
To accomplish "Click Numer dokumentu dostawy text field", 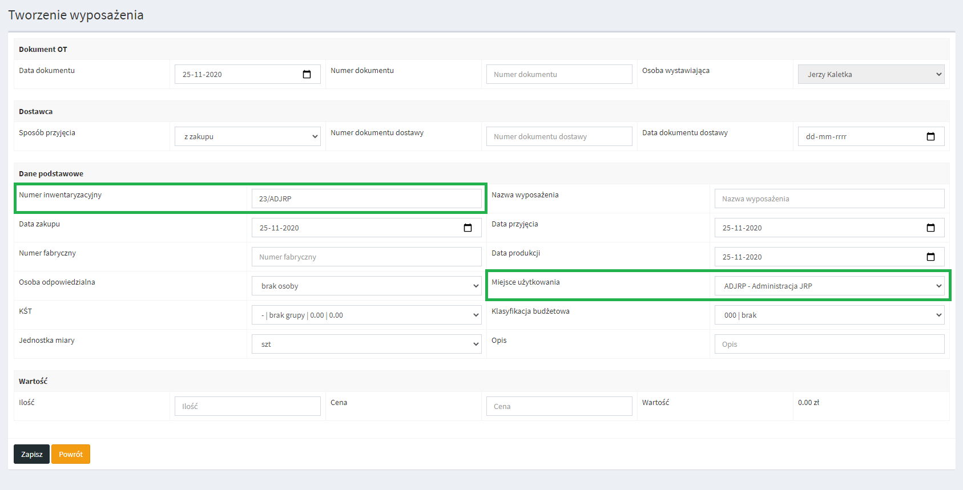I will coord(559,137).
